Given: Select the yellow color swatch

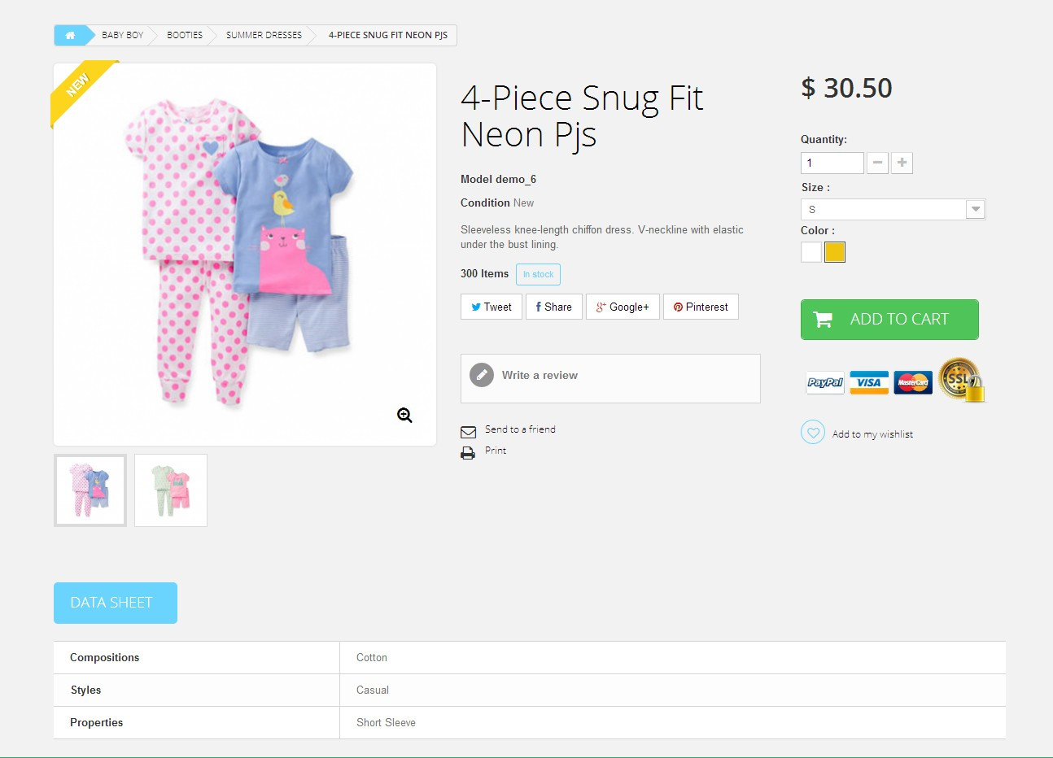Looking at the screenshot, I should pos(835,252).
